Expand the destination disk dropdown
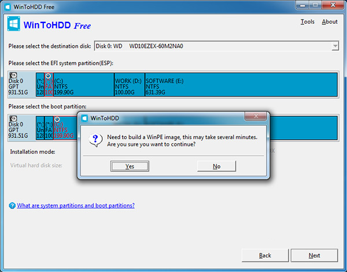The height and width of the screenshot is (272, 347). click(335, 46)
